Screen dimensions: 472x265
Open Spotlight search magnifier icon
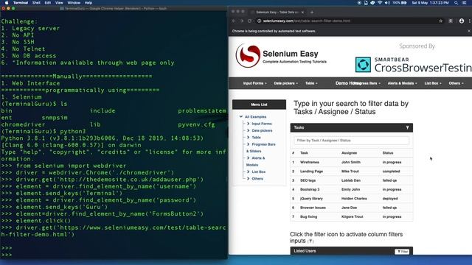[456, 3]
